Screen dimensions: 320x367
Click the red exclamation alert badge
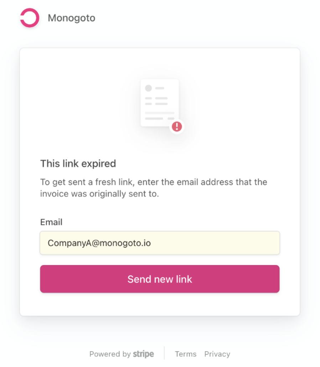point(177,126)
